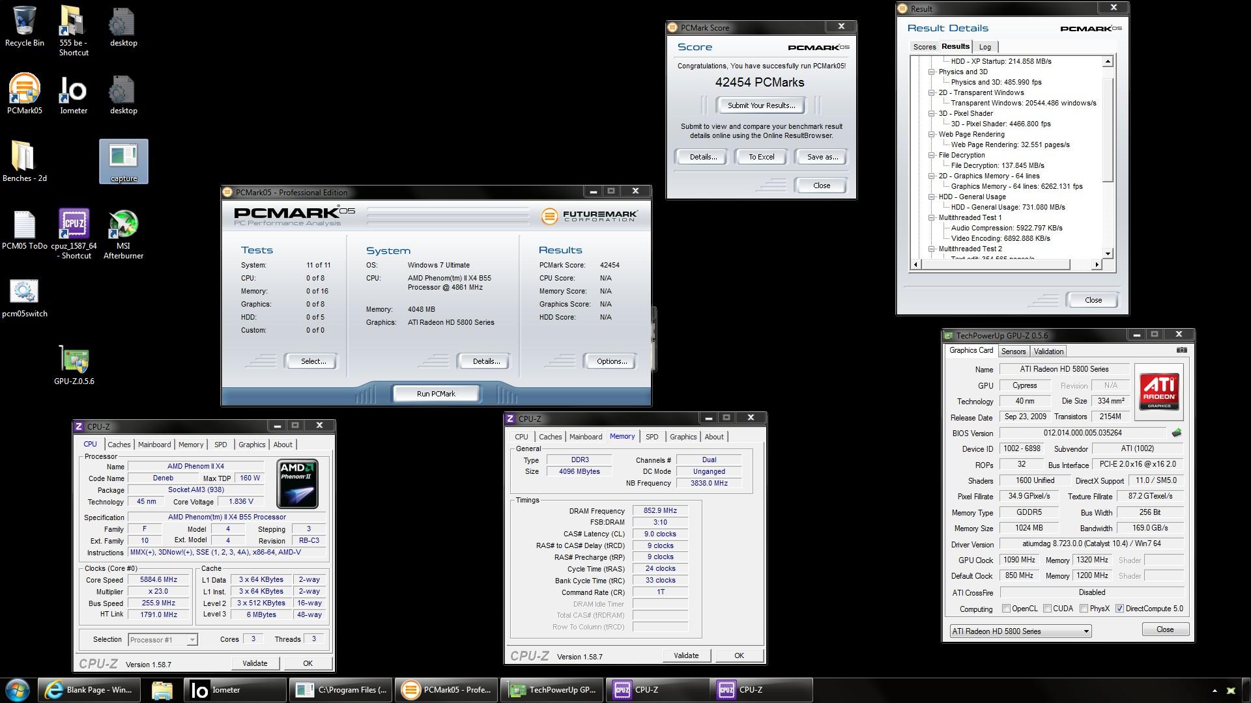
Task: Toggle the OpenCL checkbox in GPU-Z
Action: point(1006,609)
